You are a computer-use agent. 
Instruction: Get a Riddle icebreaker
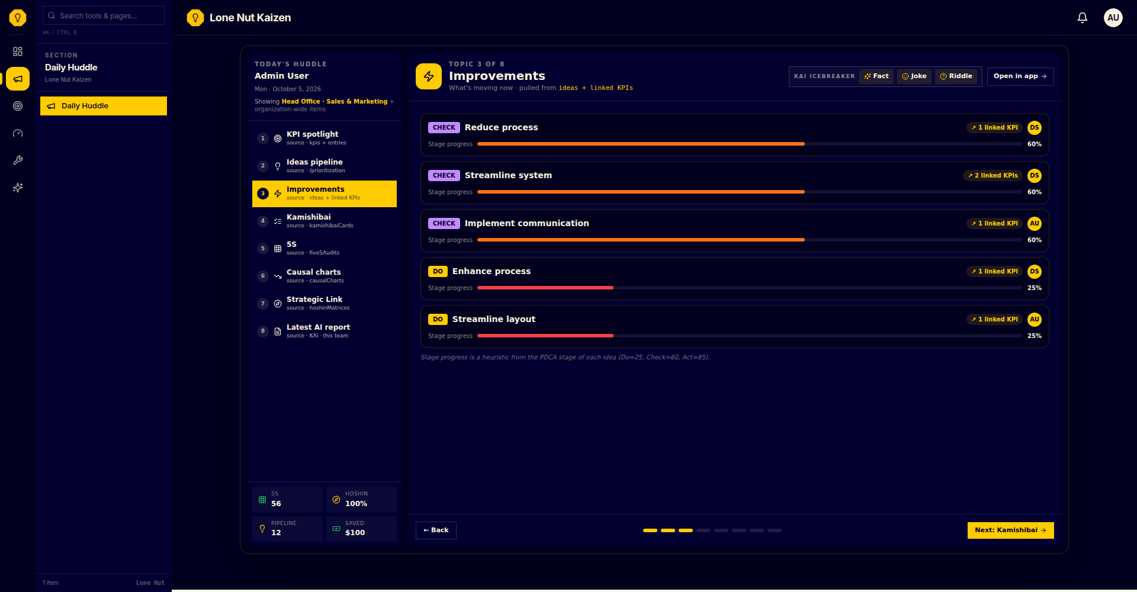click(x=956, y=76)
